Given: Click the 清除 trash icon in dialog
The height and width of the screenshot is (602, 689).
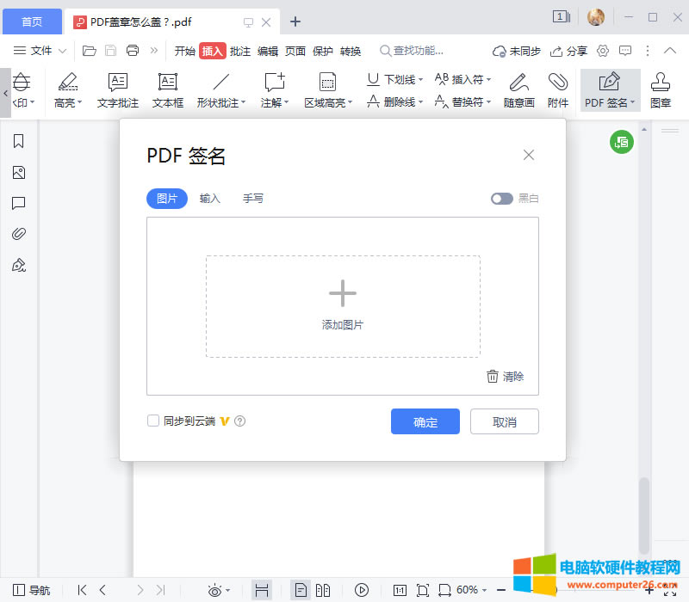Looking at the screenshot, I should 493,377.
